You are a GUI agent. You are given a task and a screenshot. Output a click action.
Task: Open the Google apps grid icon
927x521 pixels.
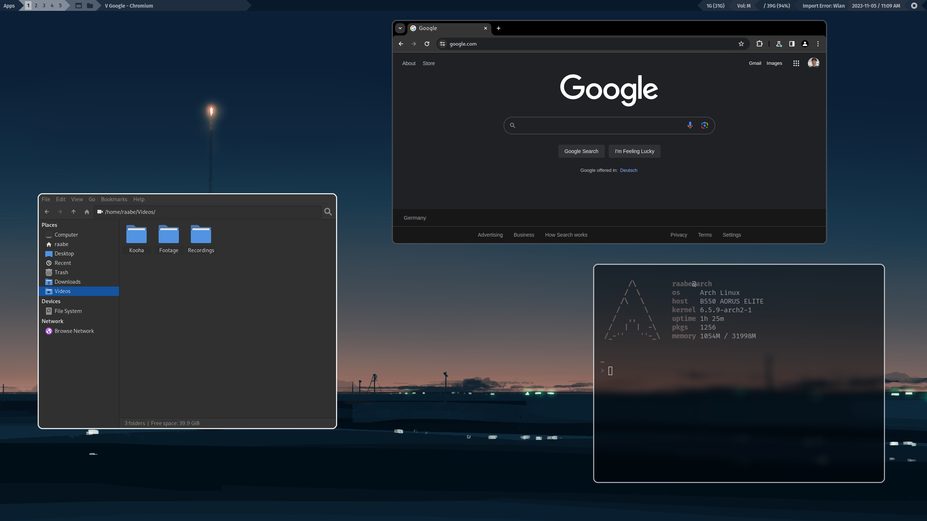(x=796, y=63)
